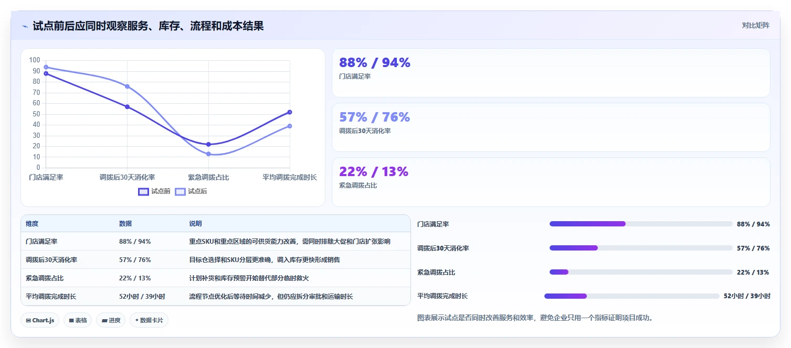This screenshot has width=791, height=348.
Task: Click the 52小时 / 39小时 value beside progress bar
Action: tap(747, 296)
